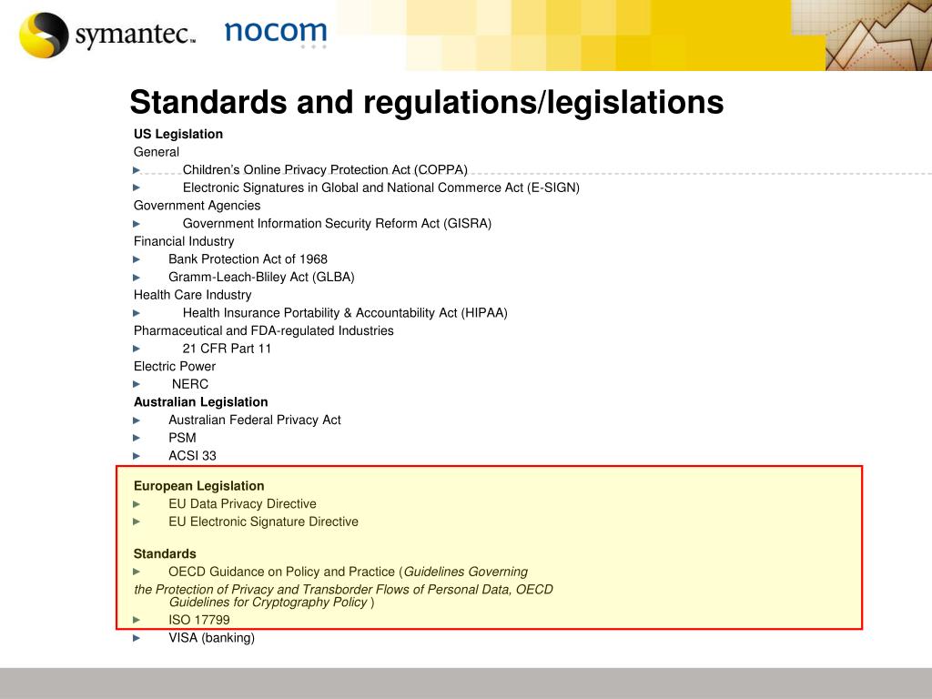Image resolution: width=932 pixels, height=699 pixels.
Task: Click the 'Australian Legislation' heading
Action: click(201, 402)
